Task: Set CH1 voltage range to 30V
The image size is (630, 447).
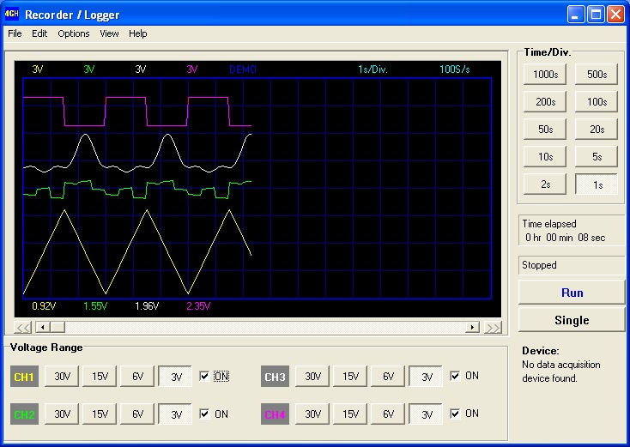Action: (62, 377)
